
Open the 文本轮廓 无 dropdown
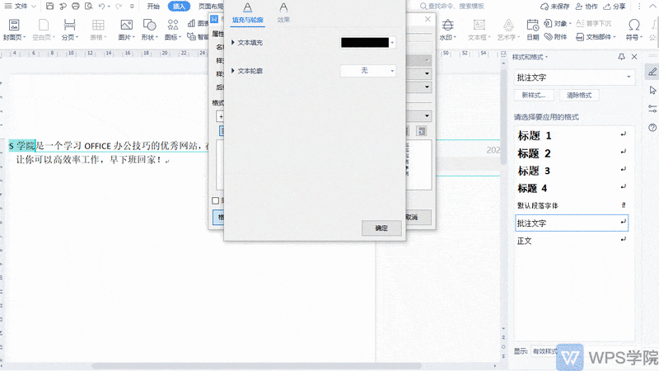tap(367, 71)
